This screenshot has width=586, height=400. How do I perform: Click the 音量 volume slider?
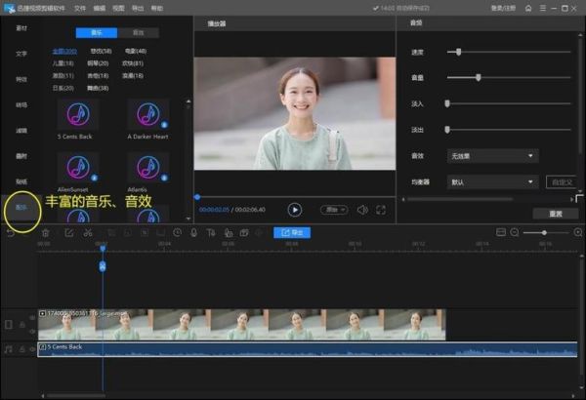click(478, 77)
